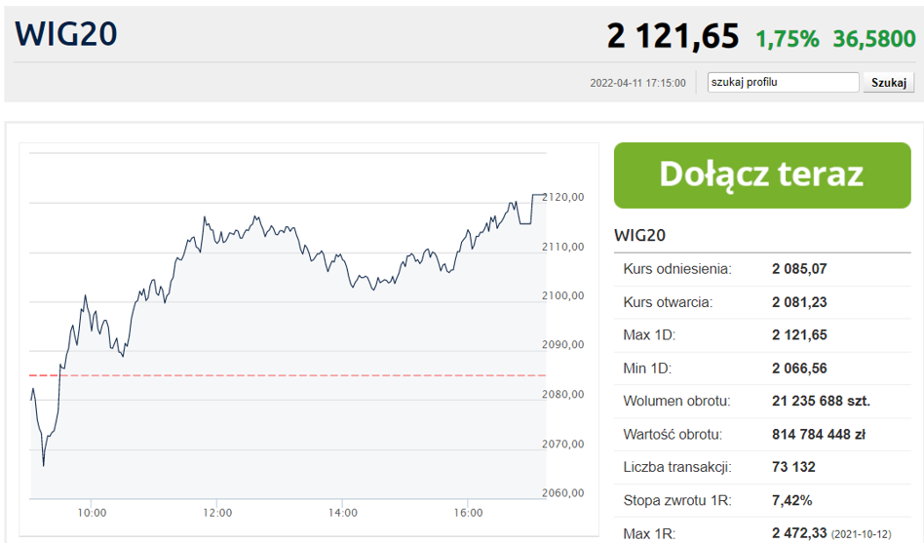
Task: Click the 2100,00 chart axis label
Action: click(562, 296)
